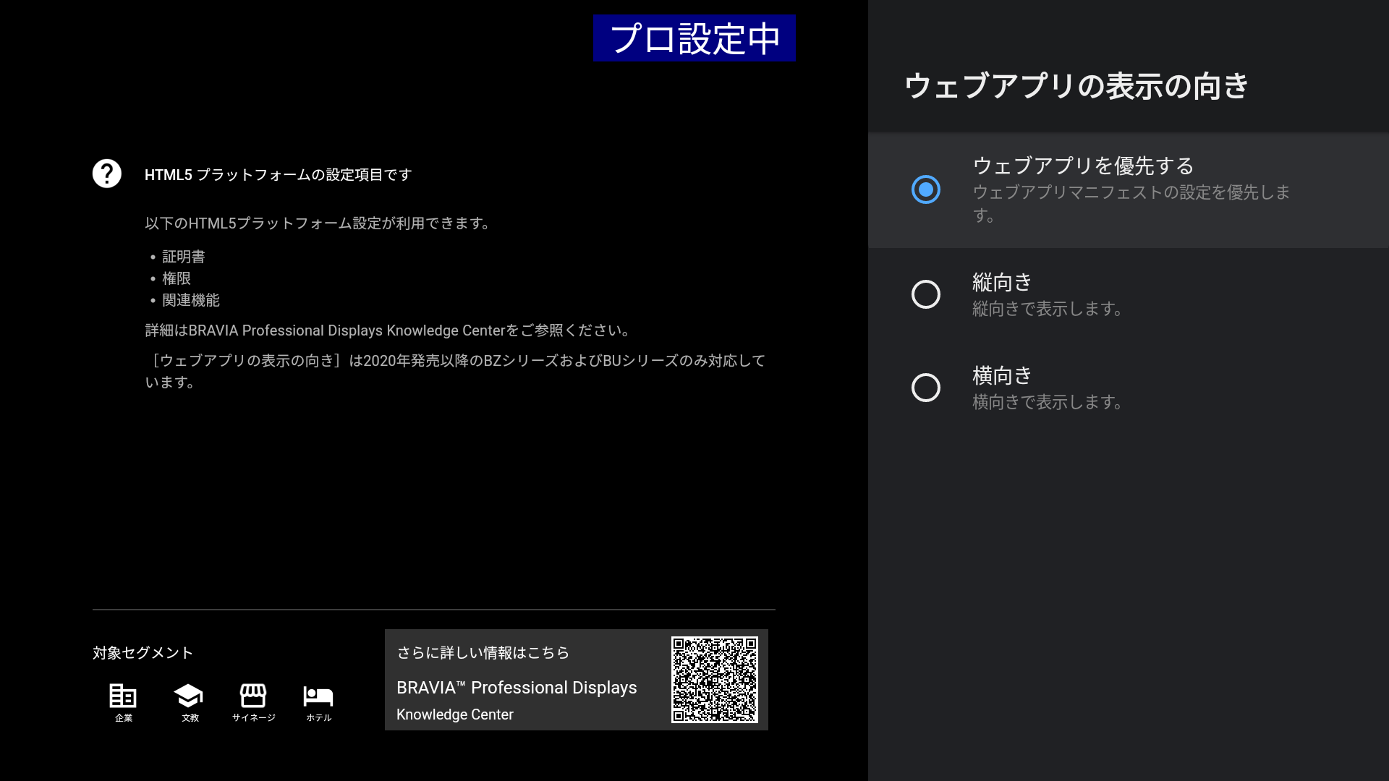
Task: Click the 企業 corporate building icon
Action: click(x=123, y=696)
